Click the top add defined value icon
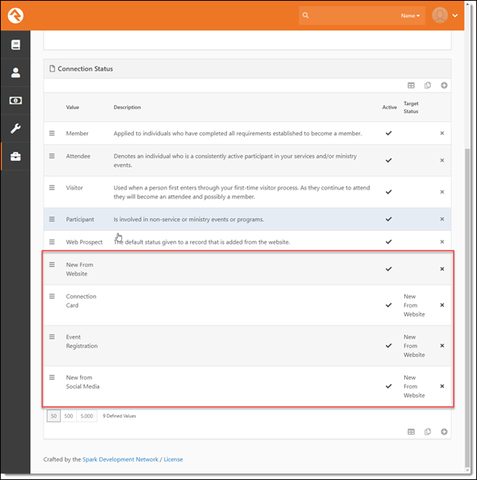The width and height of the screenshot is (477, 480). [x=444, y=85]
